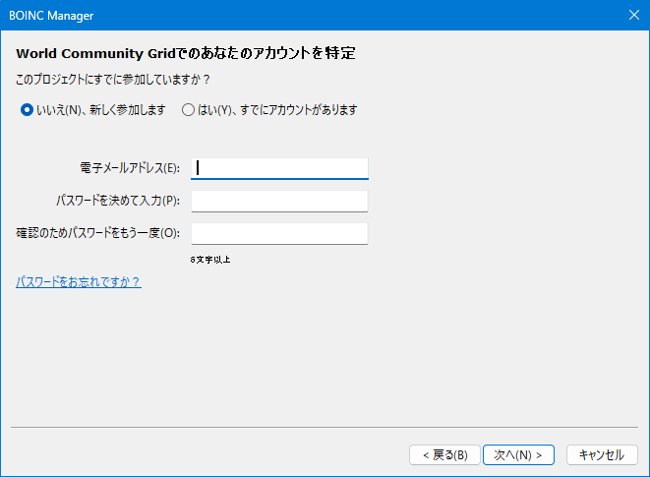The height and width of the screenshot is (477, 650).
Task: Close the BOINC Manager dialog window
Action: coord(632,16)
